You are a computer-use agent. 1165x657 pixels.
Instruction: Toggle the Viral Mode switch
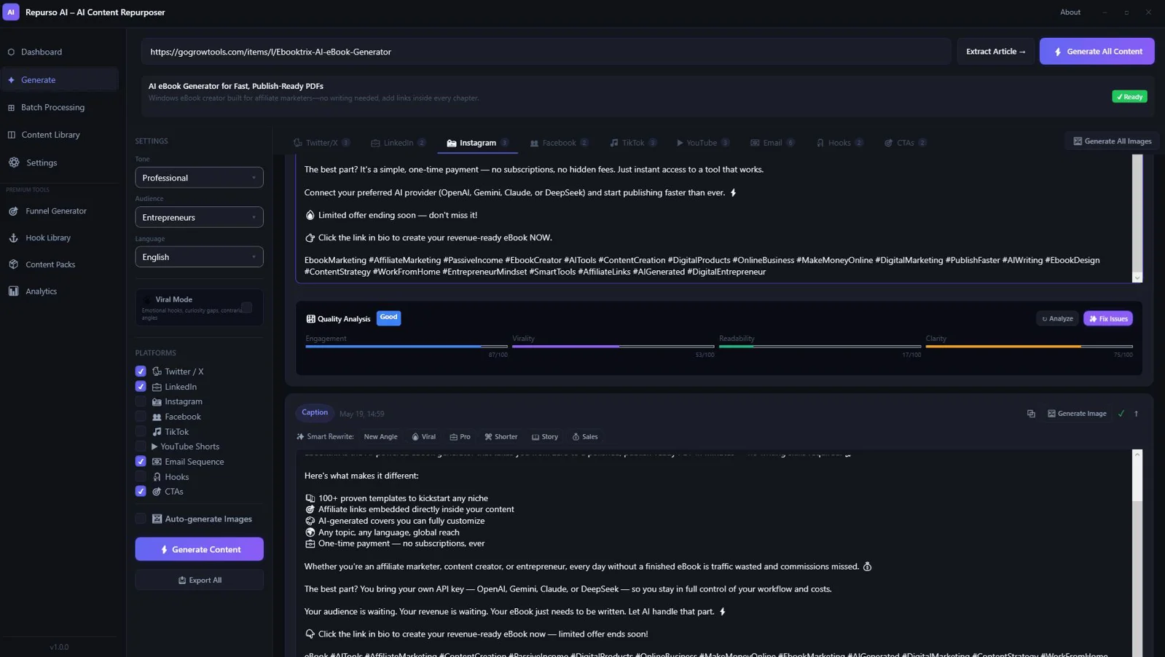coord(246,307)
